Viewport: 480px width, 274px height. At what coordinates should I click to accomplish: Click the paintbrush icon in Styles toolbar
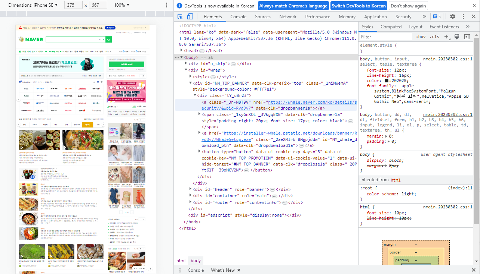(456, 37)
